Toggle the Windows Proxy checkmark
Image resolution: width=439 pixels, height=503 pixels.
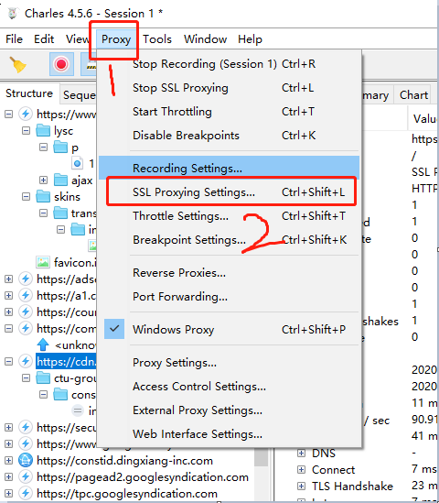pyautogui.click(x=114, y=329)
